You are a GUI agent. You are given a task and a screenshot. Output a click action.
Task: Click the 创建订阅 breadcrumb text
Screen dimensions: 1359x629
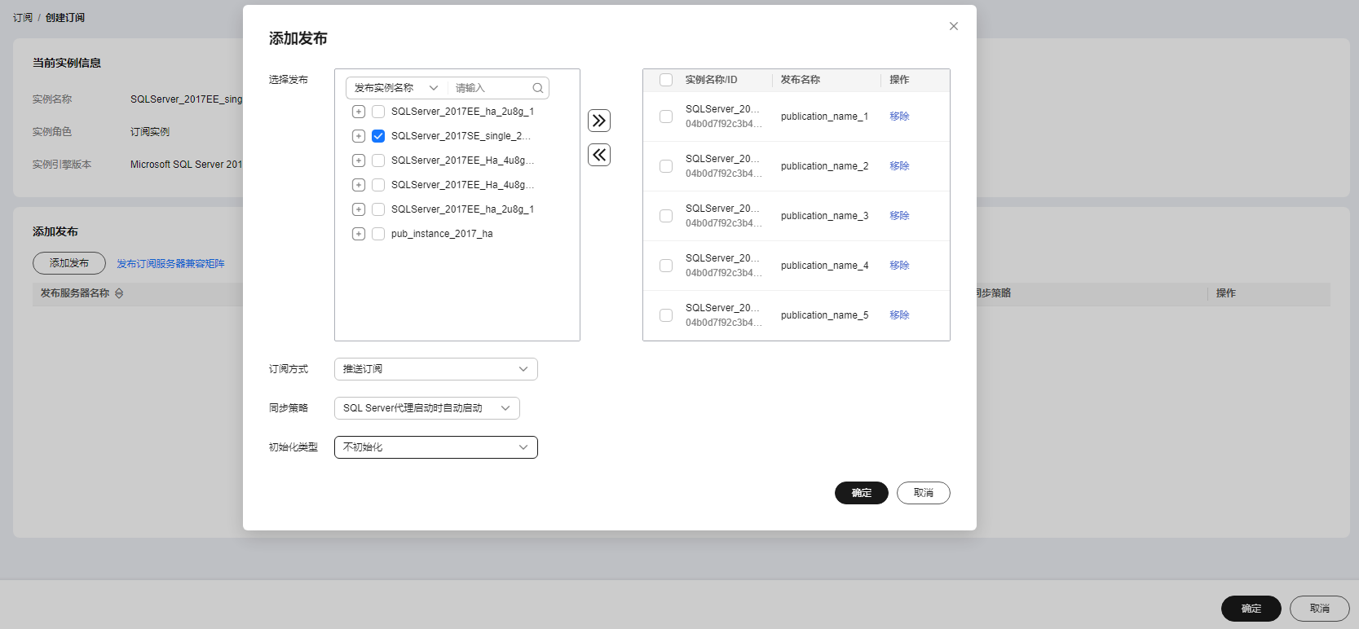(x=65, y=17)
